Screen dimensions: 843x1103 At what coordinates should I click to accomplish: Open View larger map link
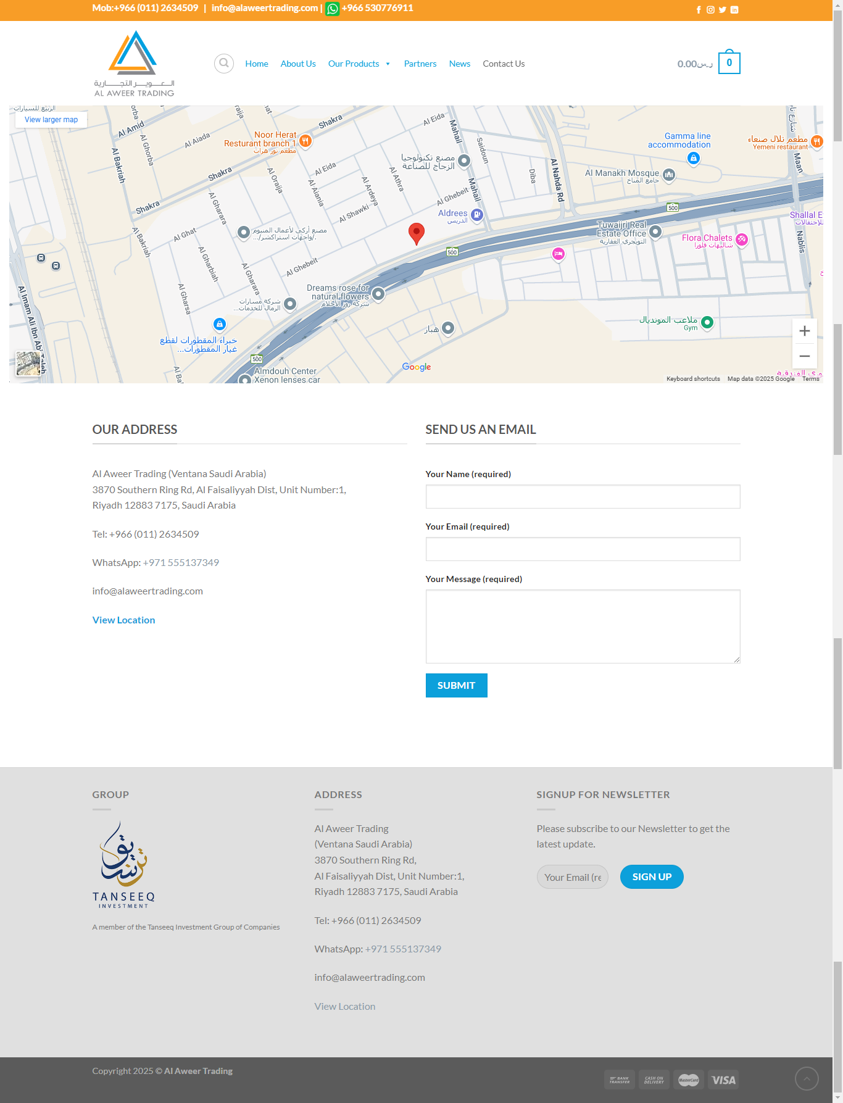pyautogui.click(x=51, y=120)
